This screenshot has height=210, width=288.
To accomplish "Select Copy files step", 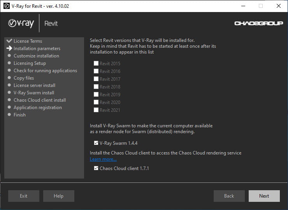I will coord(24,78).
